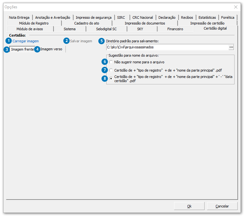The height and width of the screenshot is (217, 245).
Task: Select the Certidão digital tab
Action: pyautogui.click(x=215, y=28)
